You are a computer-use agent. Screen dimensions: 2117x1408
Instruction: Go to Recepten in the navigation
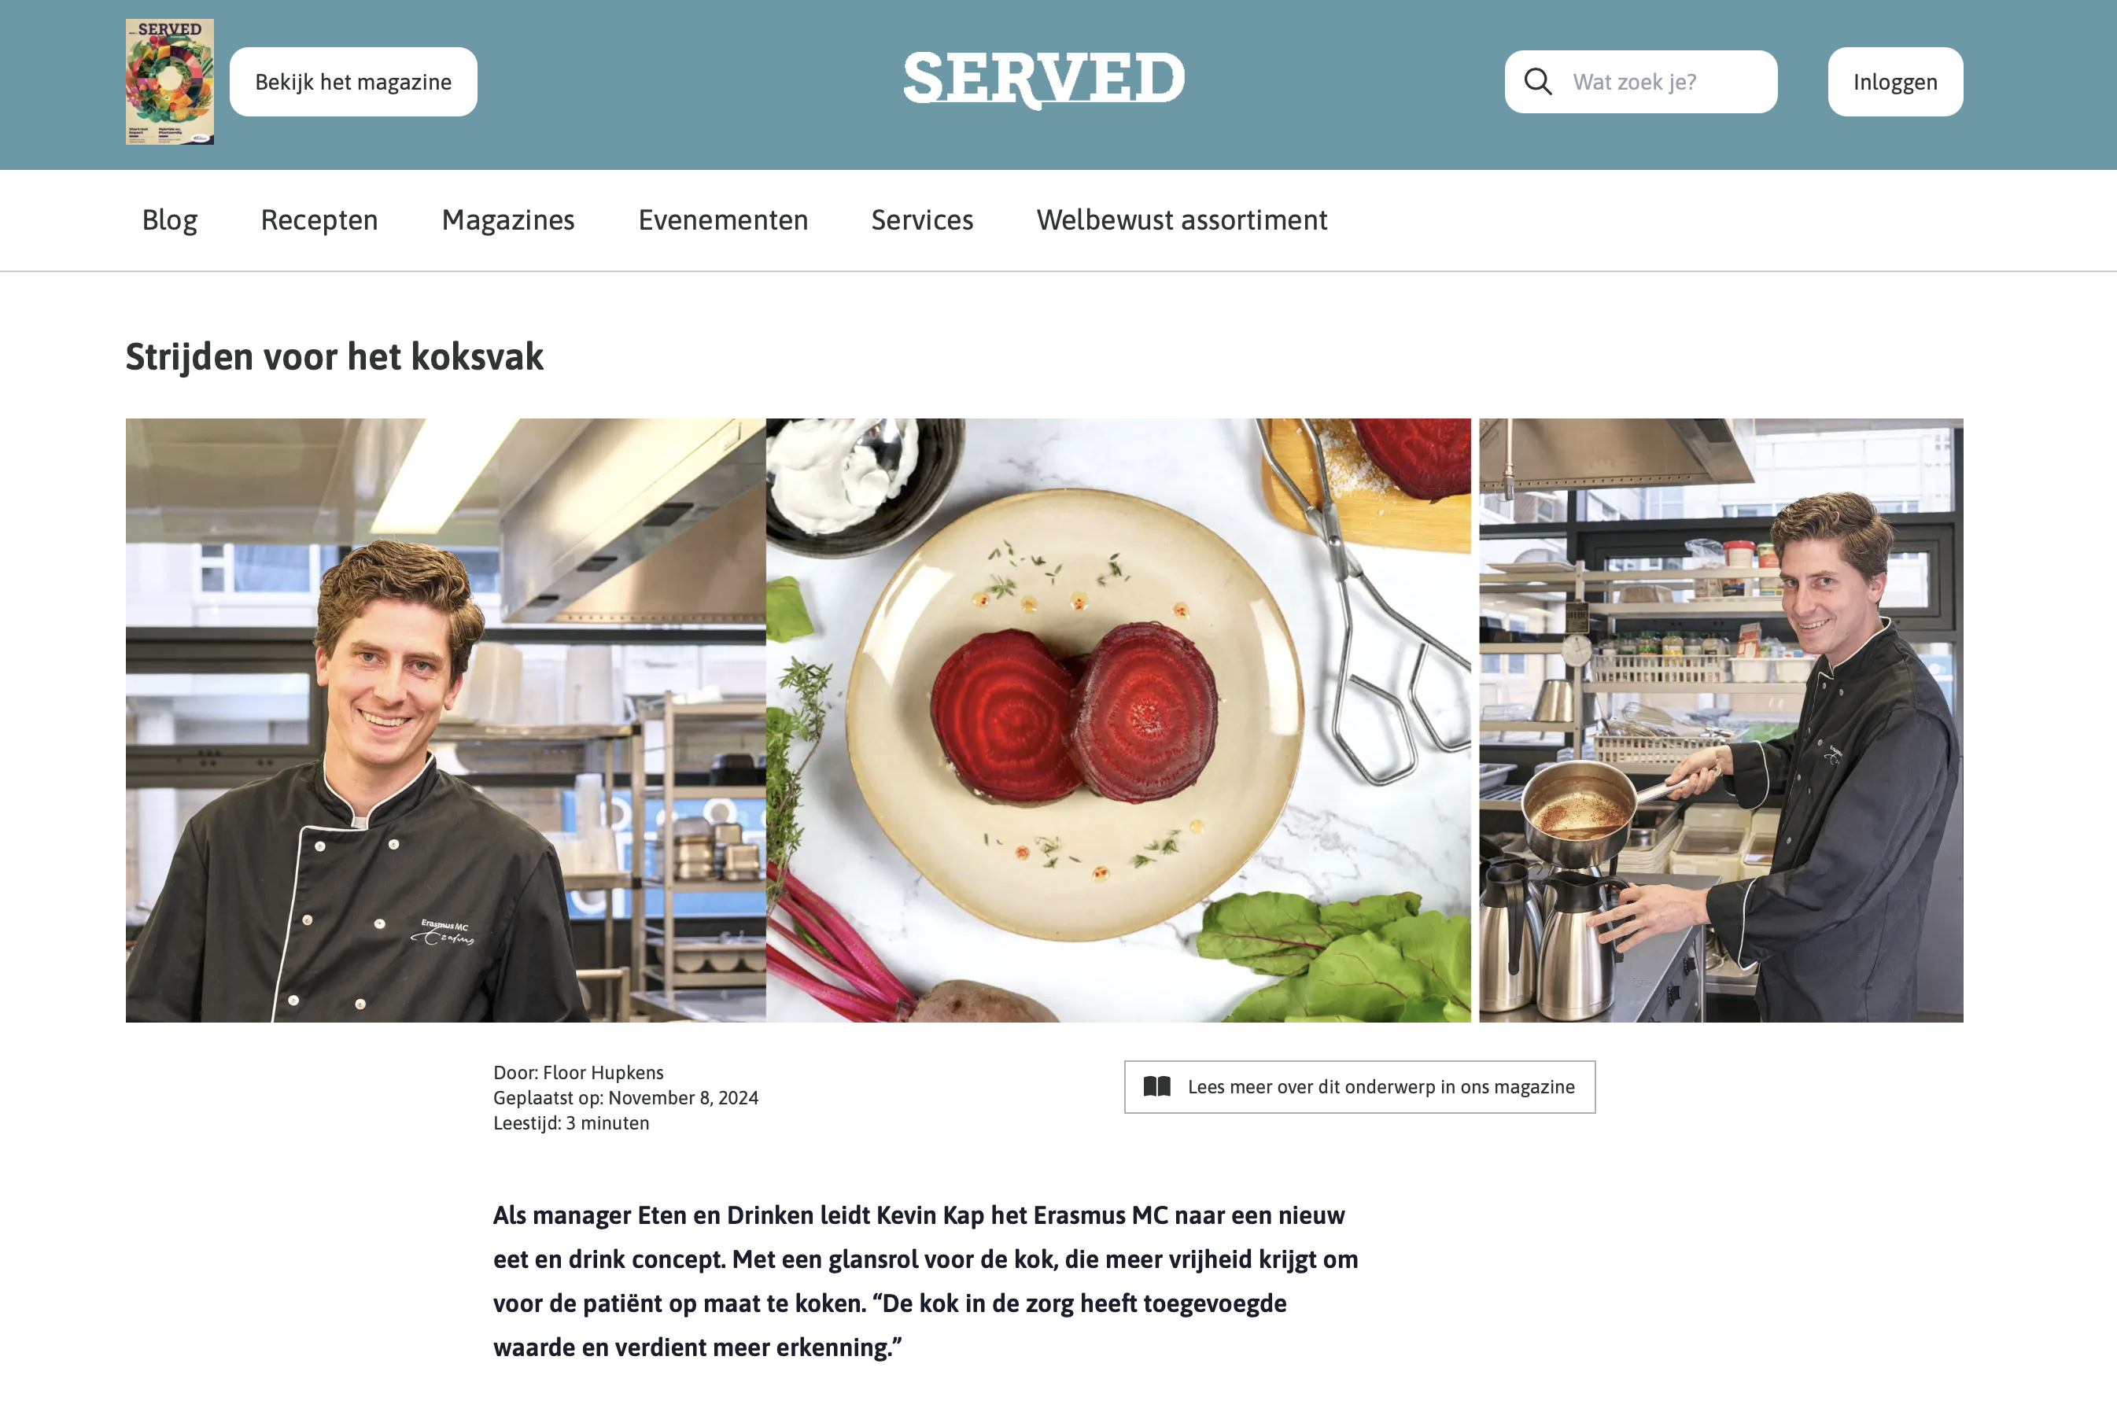tap(319, 220)
